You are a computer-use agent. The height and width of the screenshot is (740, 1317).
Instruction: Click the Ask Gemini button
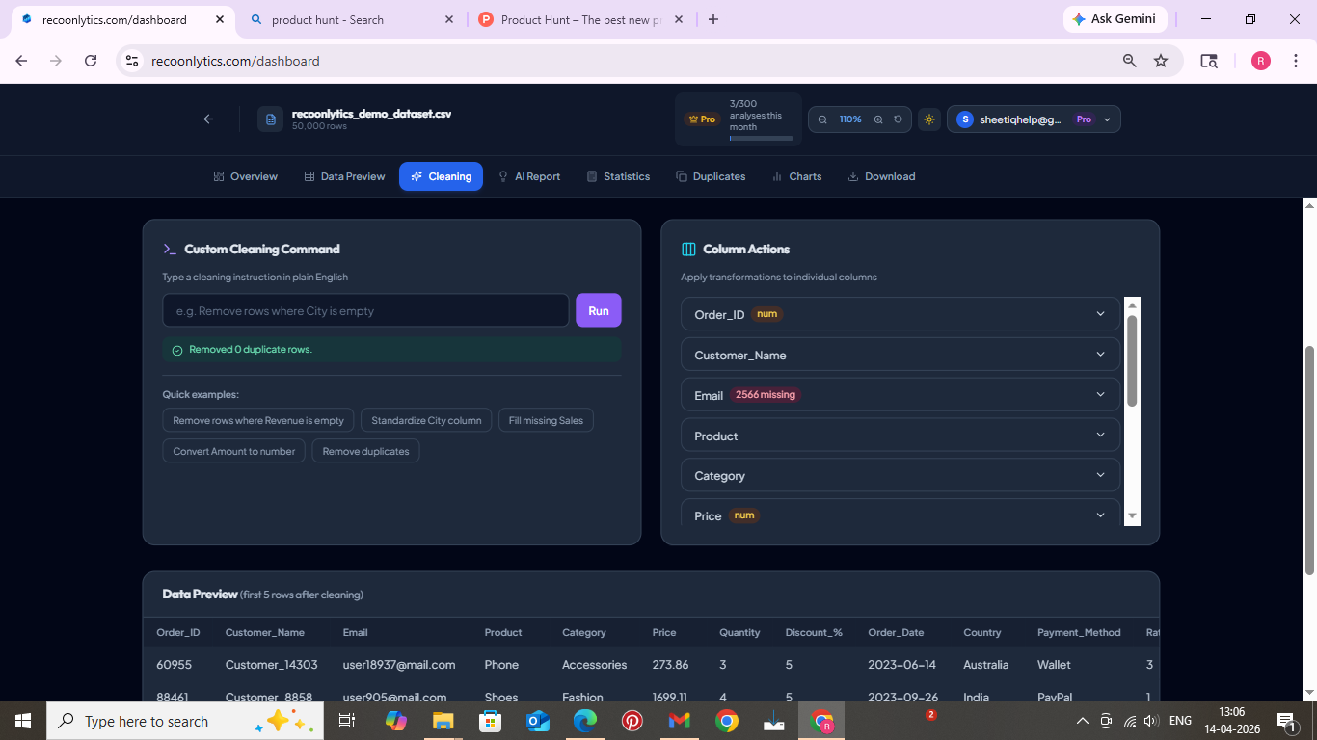tap(1115, 19)
